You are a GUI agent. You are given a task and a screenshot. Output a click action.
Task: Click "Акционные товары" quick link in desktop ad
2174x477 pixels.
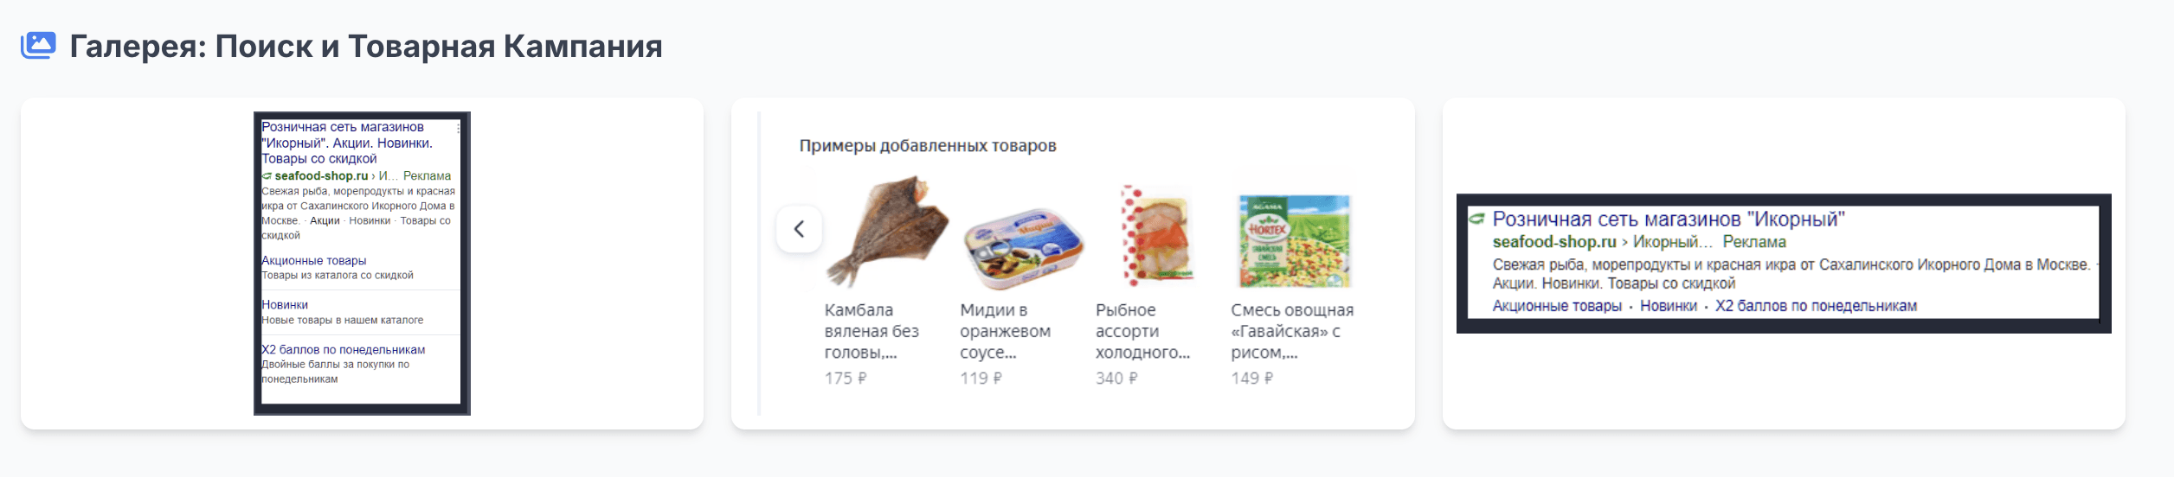pos(1557,306)
